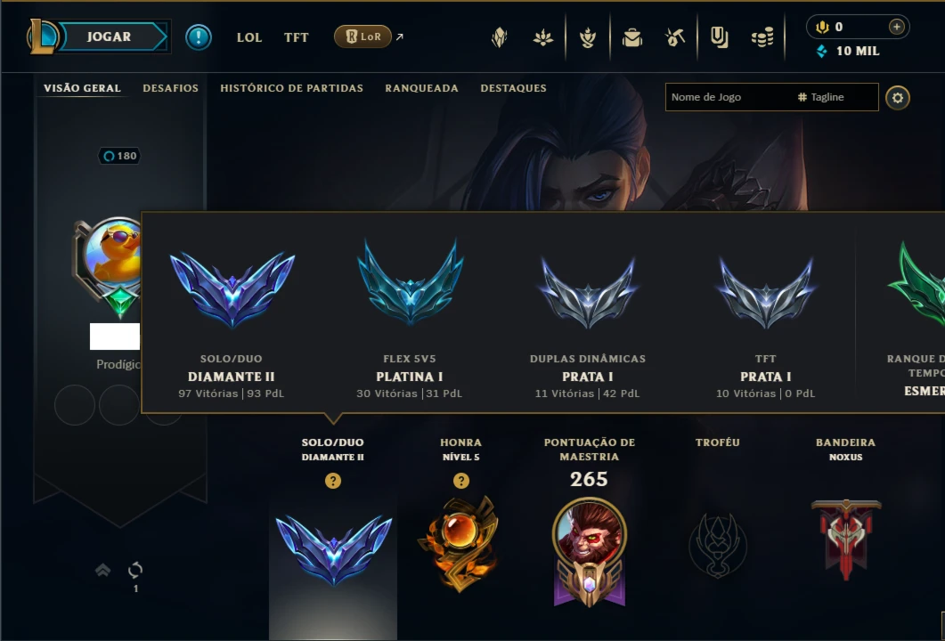Open the stacked cards shop icon
945x641 pixels.
pyautogui.click(x=719, y=37)
